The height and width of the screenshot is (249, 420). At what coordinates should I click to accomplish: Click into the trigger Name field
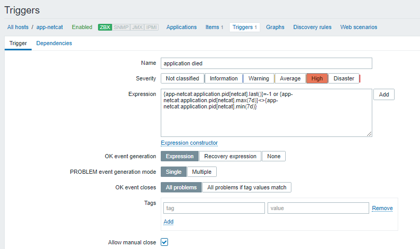tap(267, 63)
